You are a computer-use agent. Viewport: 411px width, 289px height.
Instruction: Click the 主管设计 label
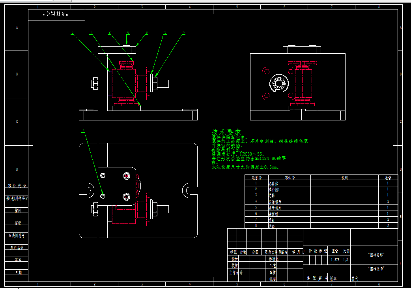click(x=236, y=272)
